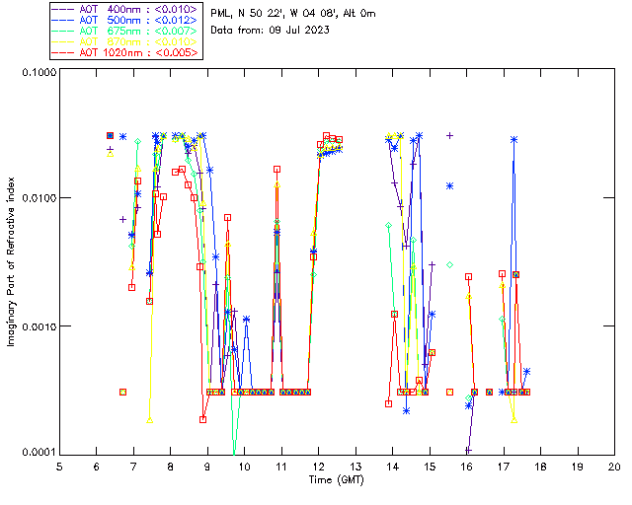Screen dimensions: 632x505
Task: Click the x-axis tick label 6
Action: [x=97, y=467]
